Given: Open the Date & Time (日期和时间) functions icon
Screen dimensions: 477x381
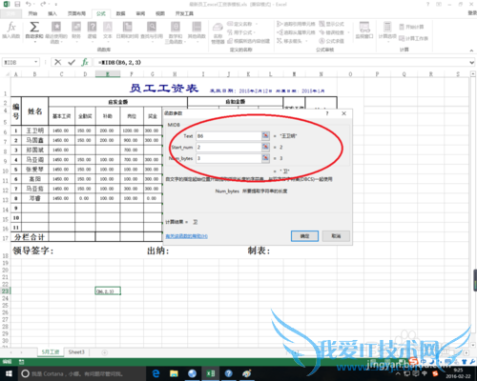Looking at the screenshot, I should [127, 27].
